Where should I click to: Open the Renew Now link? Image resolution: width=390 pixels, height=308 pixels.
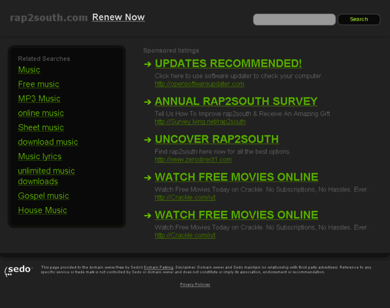[x=119, y=17]
